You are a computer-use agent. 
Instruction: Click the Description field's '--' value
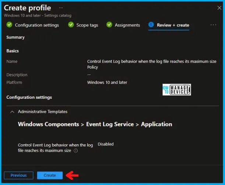pyautogui.click(x=89, y=75)
